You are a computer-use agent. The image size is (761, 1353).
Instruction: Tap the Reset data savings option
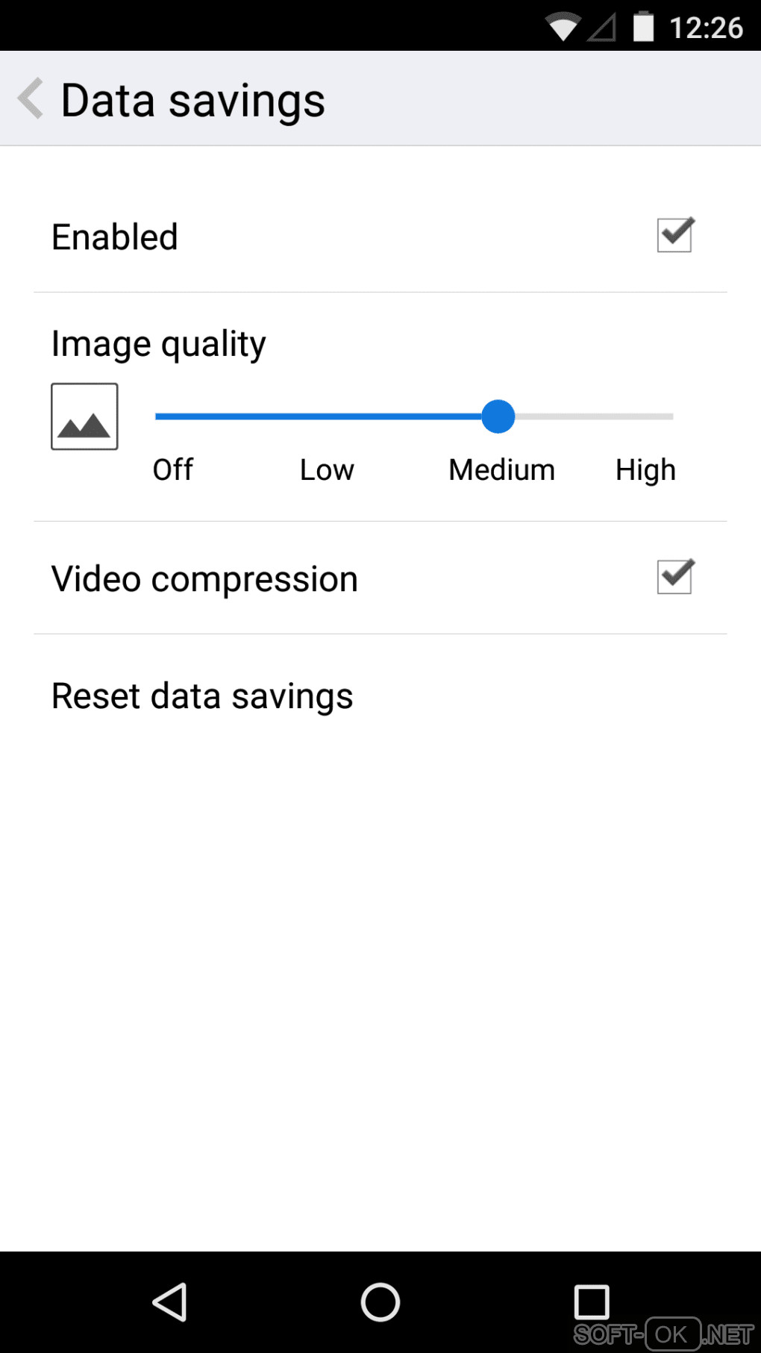[x=202, y=696]
